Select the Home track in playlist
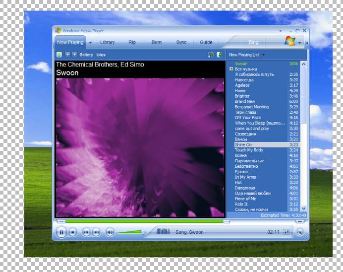Image resolution: width=343 pixels, height=272 pixels. point(266,91)
